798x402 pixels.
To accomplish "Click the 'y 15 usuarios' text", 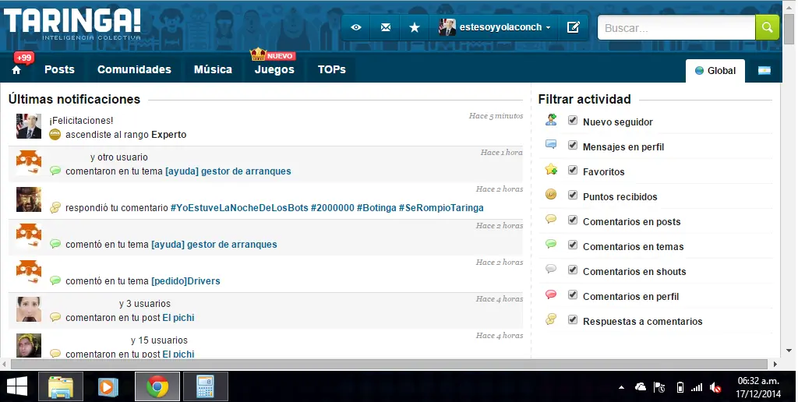I will tap(159, 340).
